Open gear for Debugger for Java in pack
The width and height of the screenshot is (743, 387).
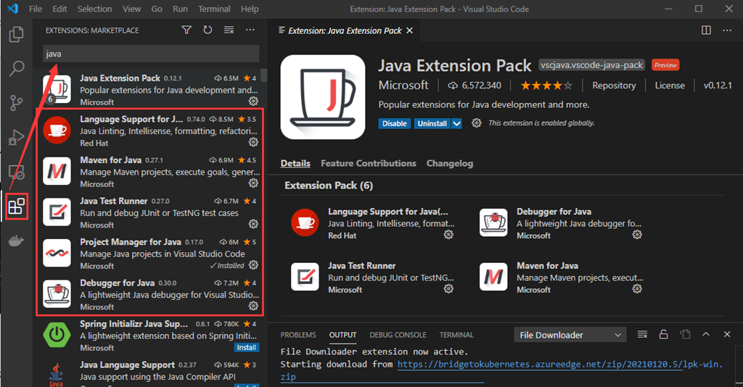coord(637,235)
